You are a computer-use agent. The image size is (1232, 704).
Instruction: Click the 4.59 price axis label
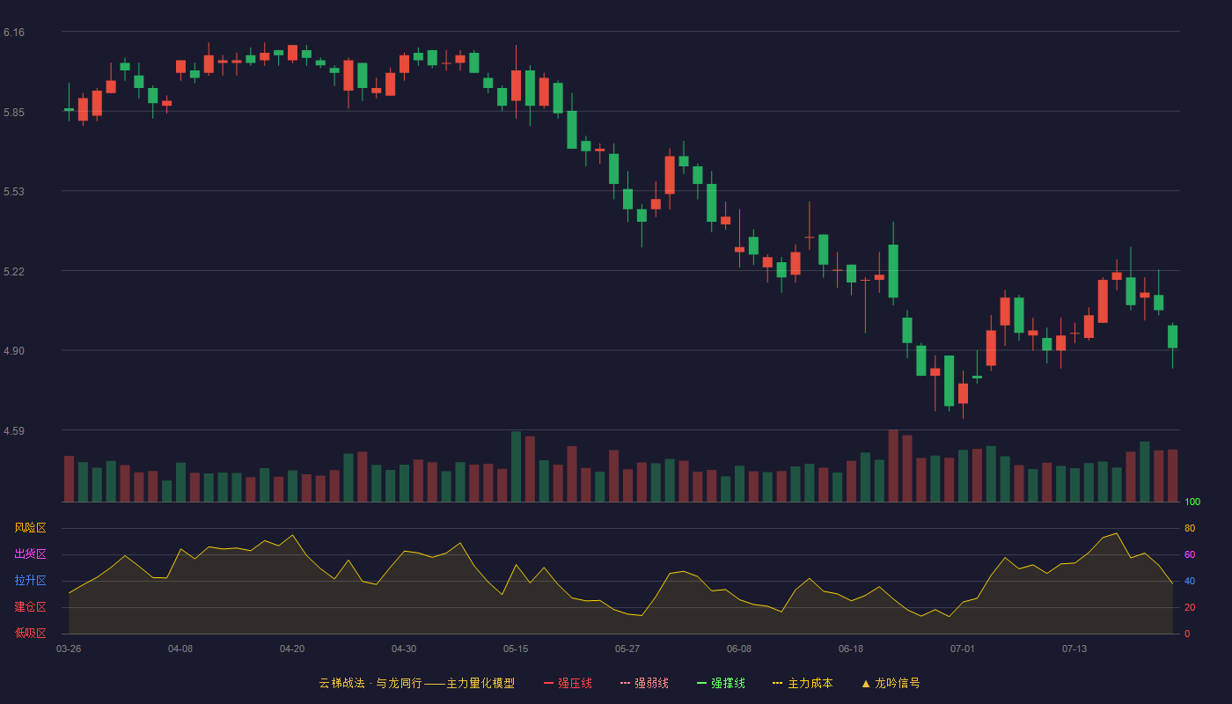(x=14, y=431)
